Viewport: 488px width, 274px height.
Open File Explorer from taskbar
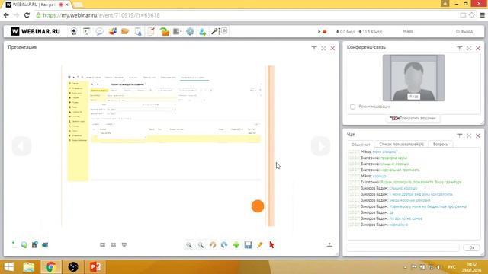(29, 267)
